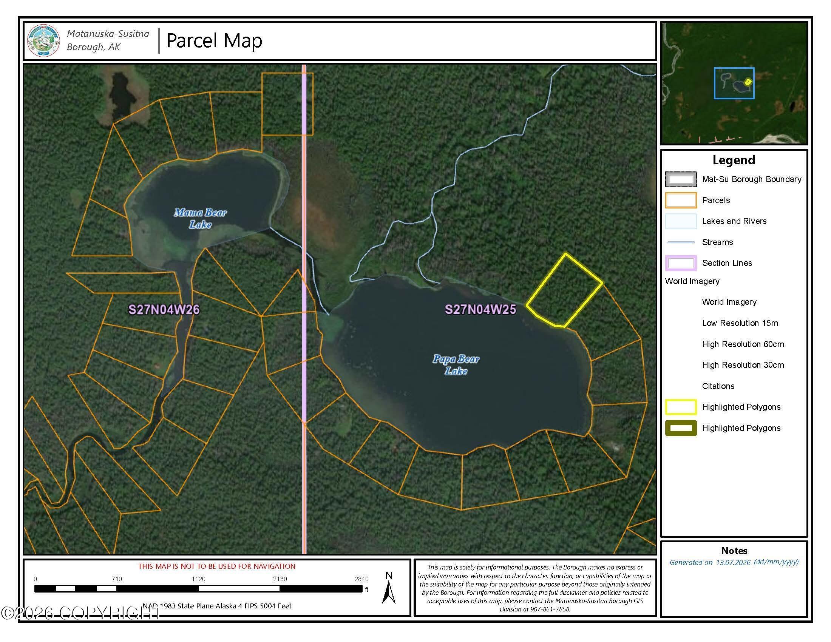
Task: Click the Parcels legend label
Action: (716, 201)
